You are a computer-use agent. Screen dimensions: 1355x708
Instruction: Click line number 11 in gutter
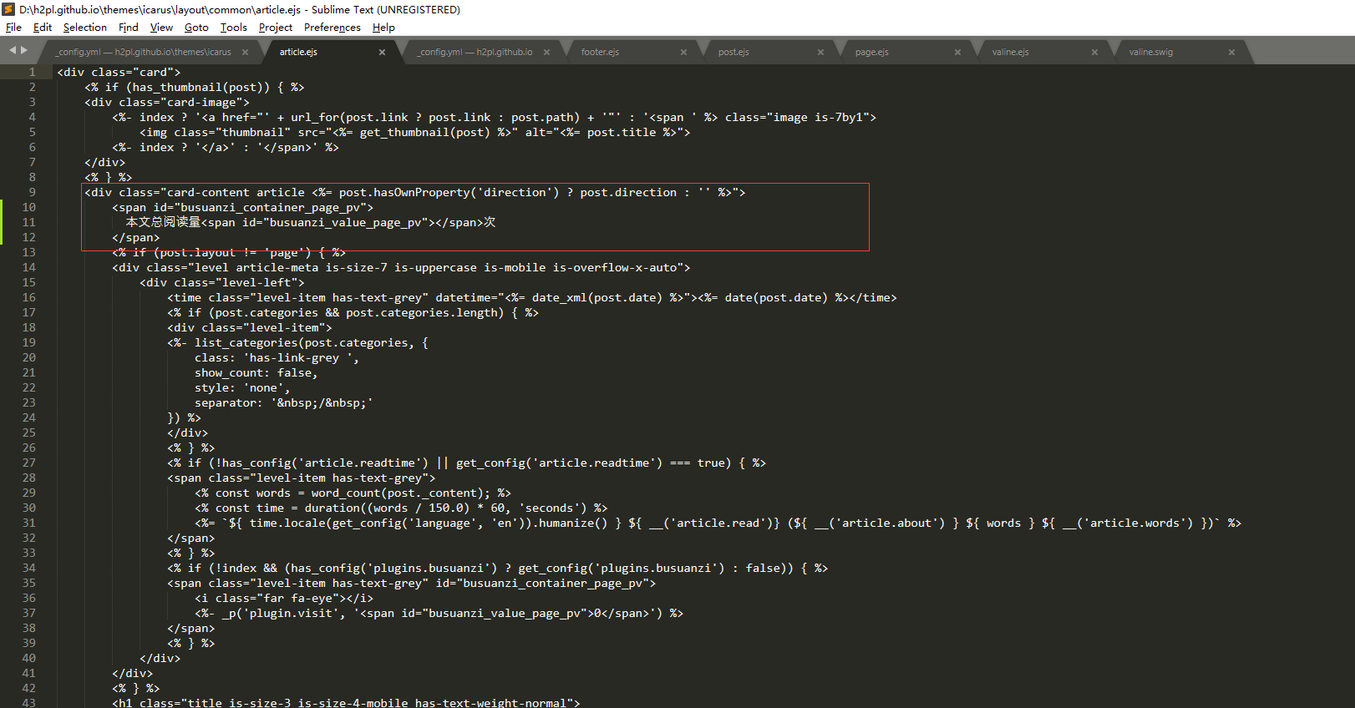(x=29, y=222)
